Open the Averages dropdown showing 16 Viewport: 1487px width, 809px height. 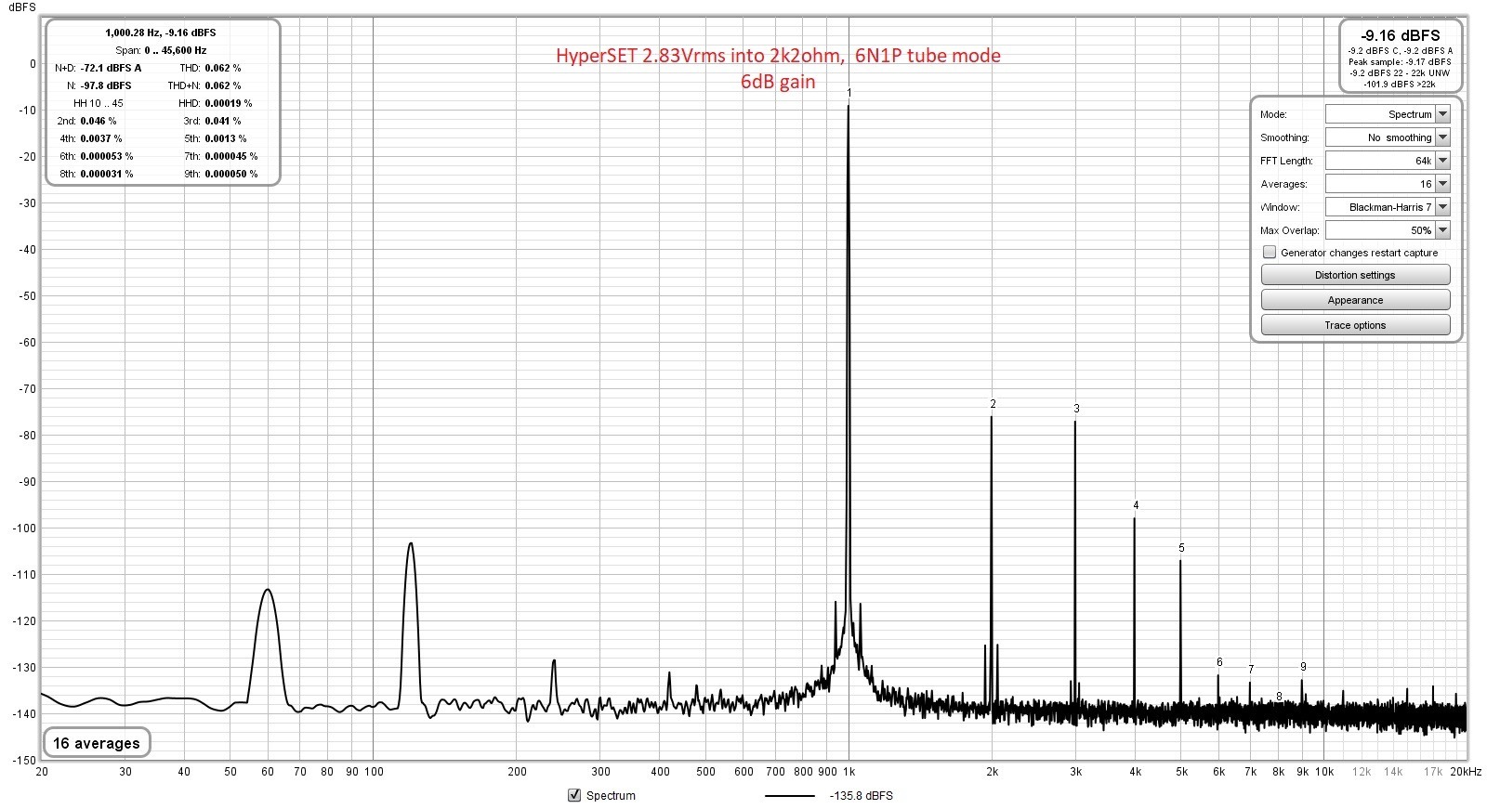click(x=1388, y=184)
